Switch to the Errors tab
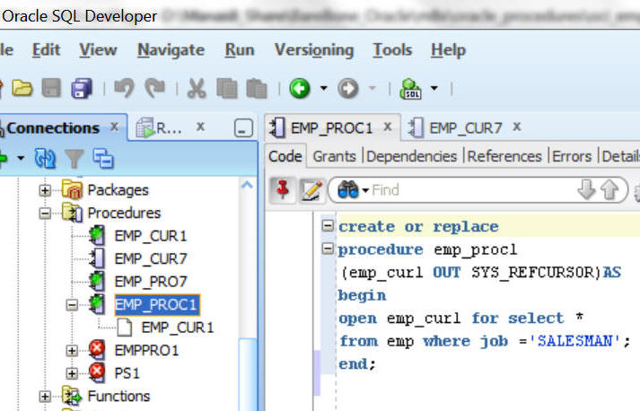This screenshot has height=411, width=640. (x=572, y=156)
